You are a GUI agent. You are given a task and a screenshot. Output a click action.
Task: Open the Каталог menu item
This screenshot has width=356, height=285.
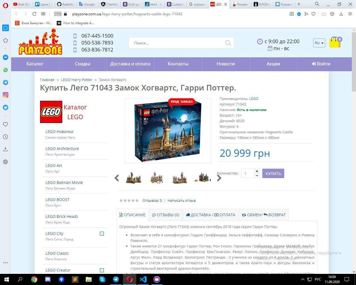pos(35,64)
